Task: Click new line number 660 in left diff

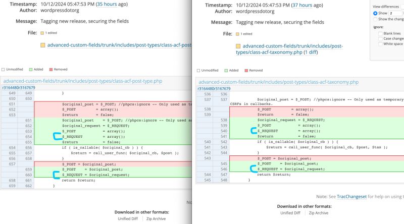Action: pyautogui.click(x=29, y=175)
